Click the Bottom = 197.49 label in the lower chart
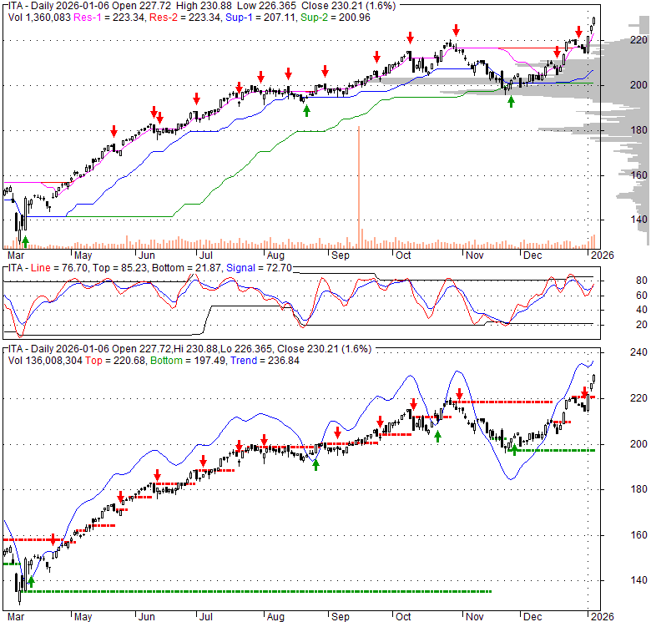The image size is (651, 622). click(189, 361)
